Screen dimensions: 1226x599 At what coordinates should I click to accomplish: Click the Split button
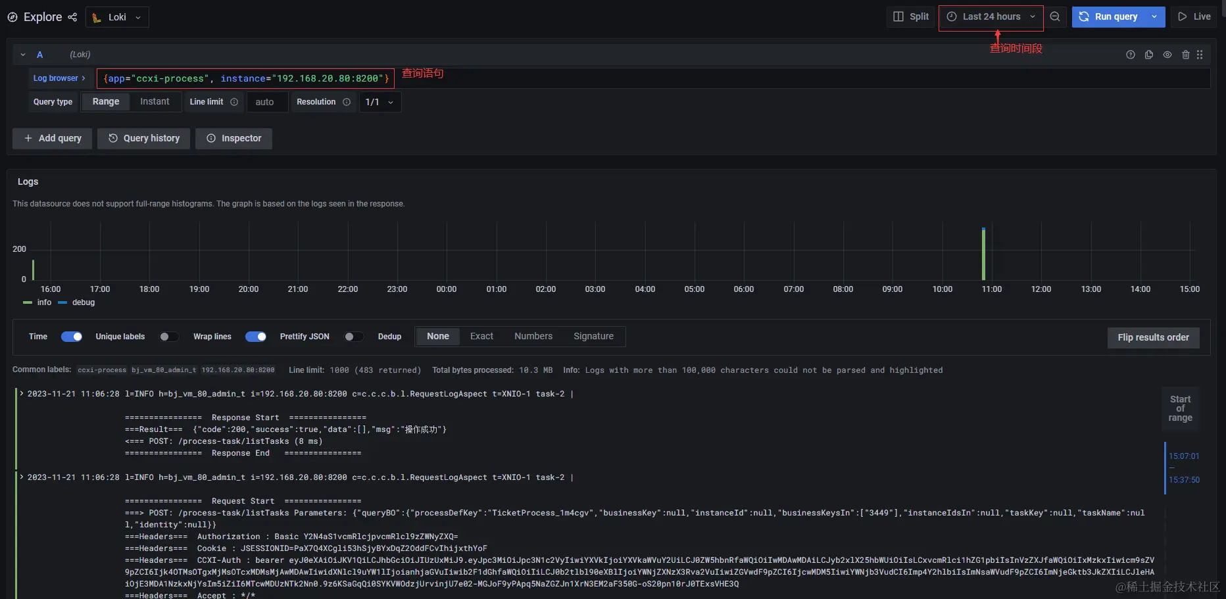click(x=911, y=16)
